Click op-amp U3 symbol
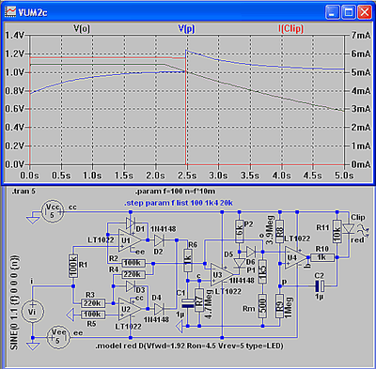Screen dimensions: 376x369 tap(222, 274)
